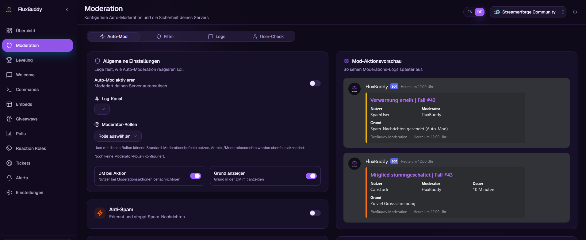
Task: Click the SpamUser name in preview
Action: click(380, 115)
